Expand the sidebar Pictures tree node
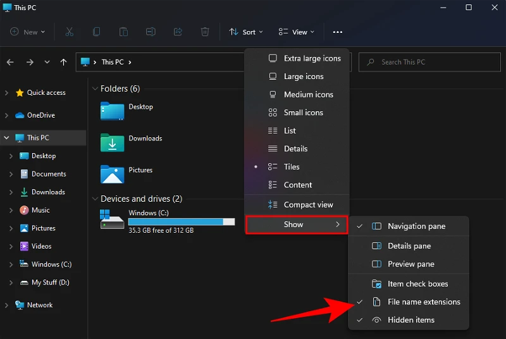This screenshot has height=339, width=506. tap(11, 228)
